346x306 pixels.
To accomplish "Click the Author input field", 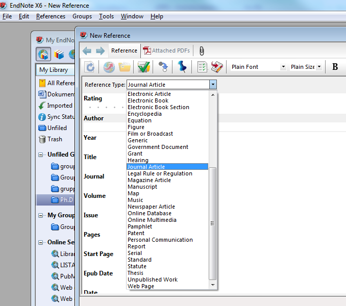I will 105,127.
